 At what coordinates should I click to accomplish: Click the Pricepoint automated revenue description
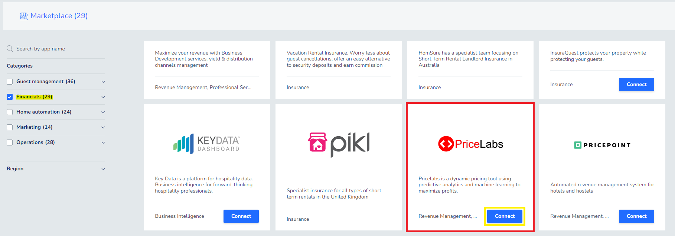click(602, 188)
